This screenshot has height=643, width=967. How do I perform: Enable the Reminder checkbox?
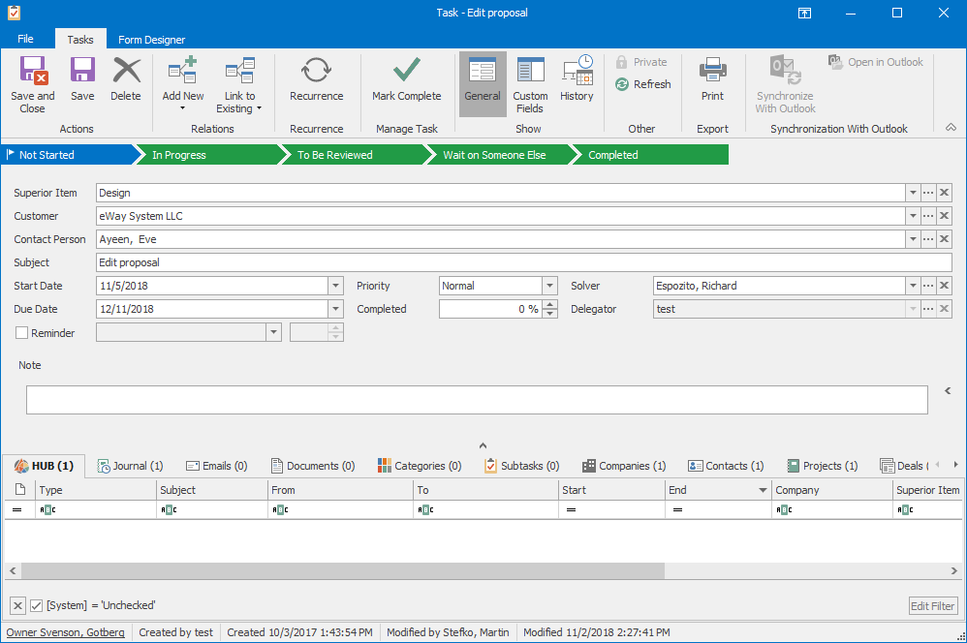click(21, 333)
